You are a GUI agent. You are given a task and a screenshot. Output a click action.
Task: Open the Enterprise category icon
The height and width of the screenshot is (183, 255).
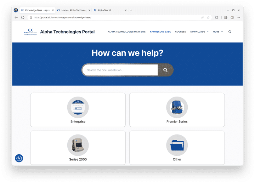[78, 107]
